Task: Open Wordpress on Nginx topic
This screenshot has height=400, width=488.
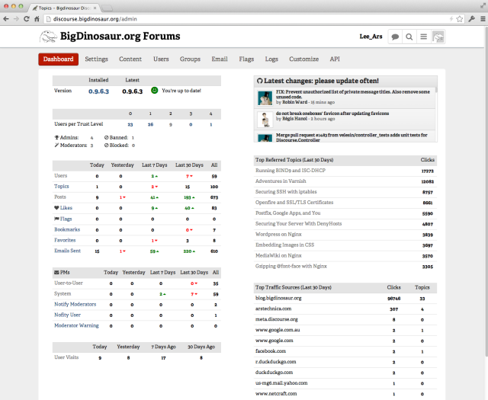Action: coord(278,234)
